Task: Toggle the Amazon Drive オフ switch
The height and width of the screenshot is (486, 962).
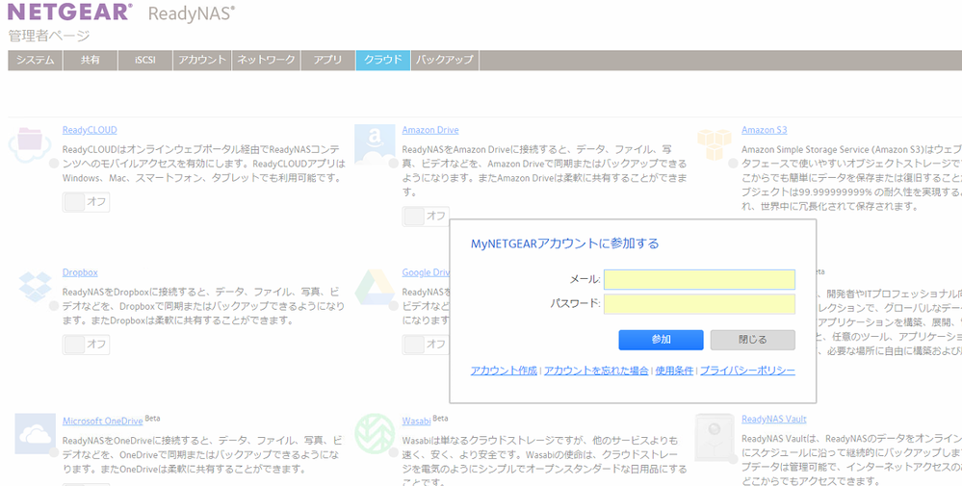Action: tap(426, 216)
